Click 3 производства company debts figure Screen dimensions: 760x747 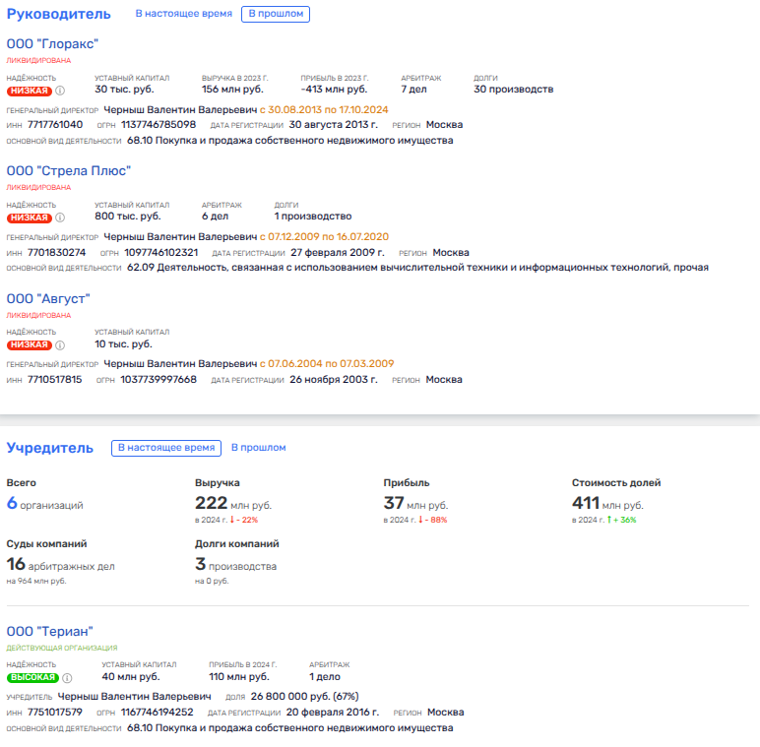[x=236, y=565]
